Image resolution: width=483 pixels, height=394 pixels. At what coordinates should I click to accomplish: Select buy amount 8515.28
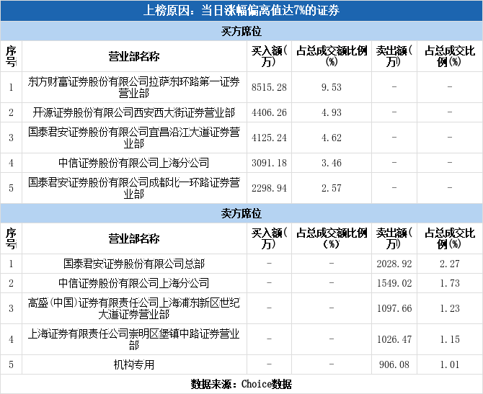click(269, 87)
